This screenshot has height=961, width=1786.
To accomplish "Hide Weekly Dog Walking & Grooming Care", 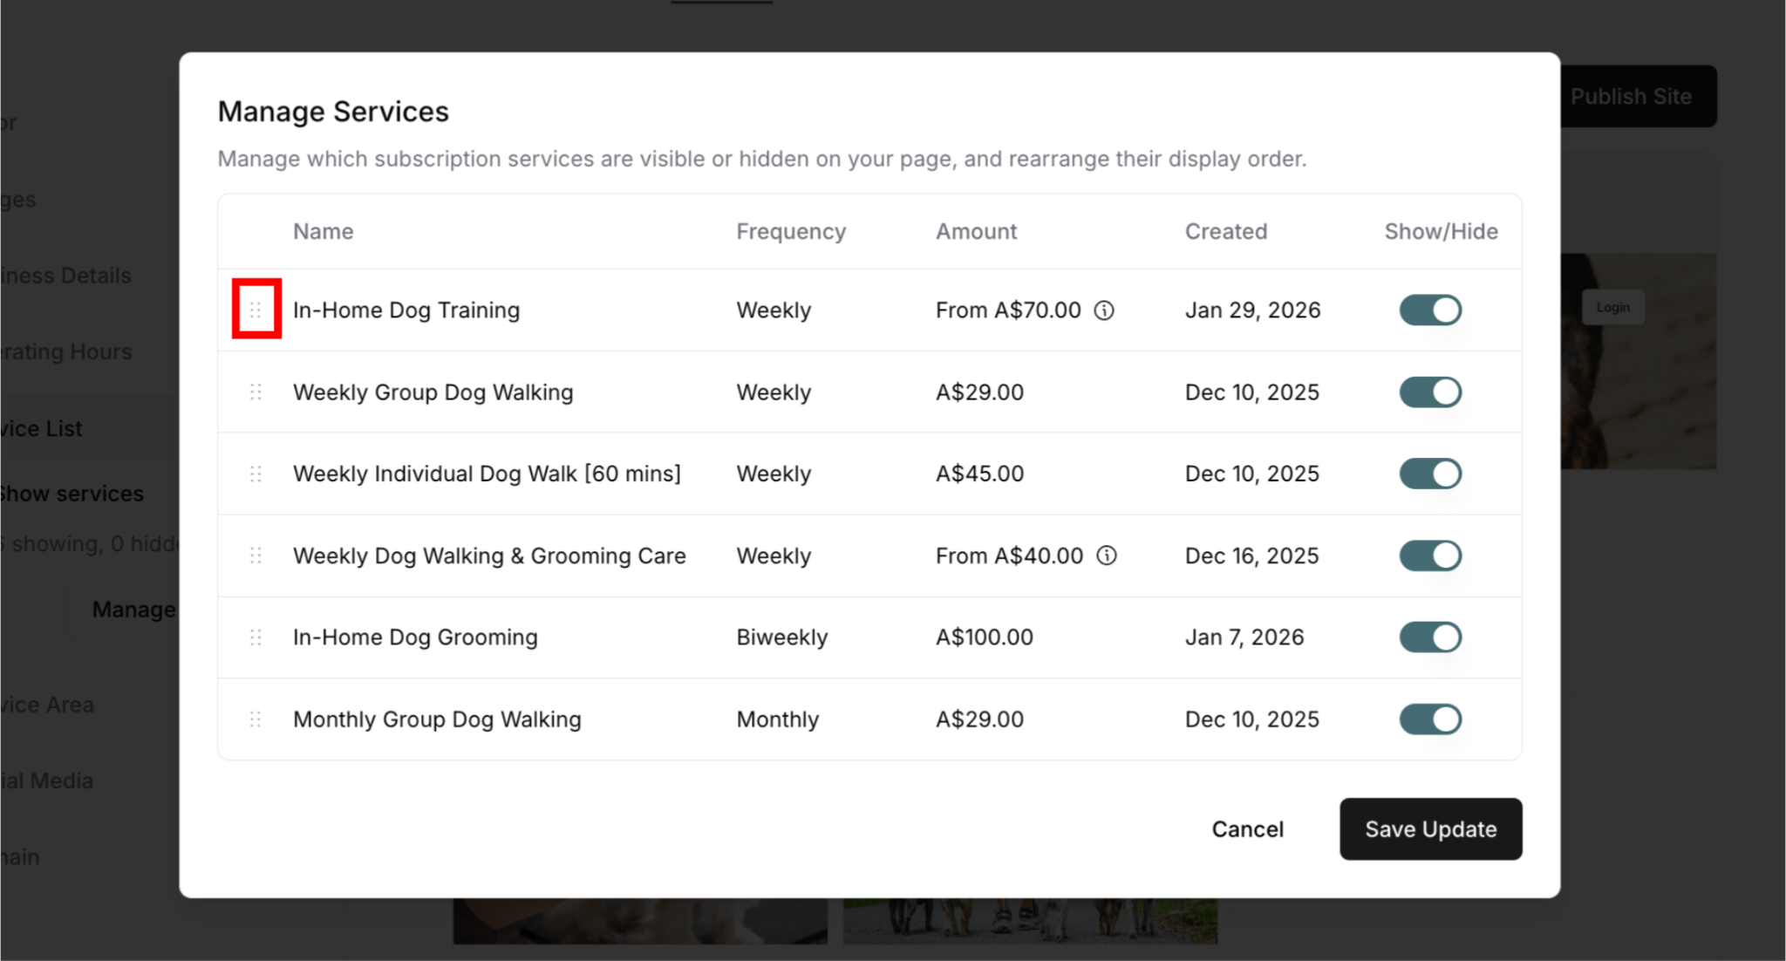I will pyautogui.click(x=1430, y=555).
